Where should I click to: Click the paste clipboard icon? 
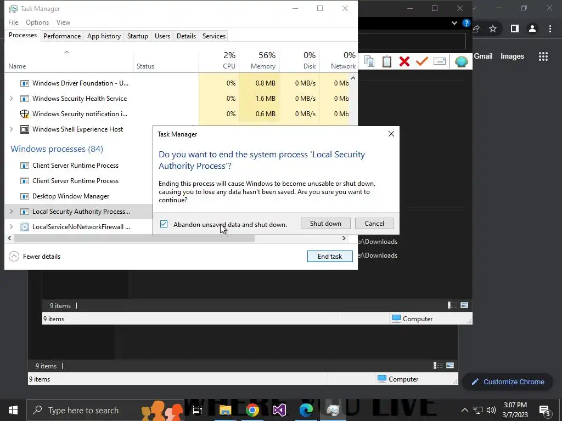tap(387, 61)
